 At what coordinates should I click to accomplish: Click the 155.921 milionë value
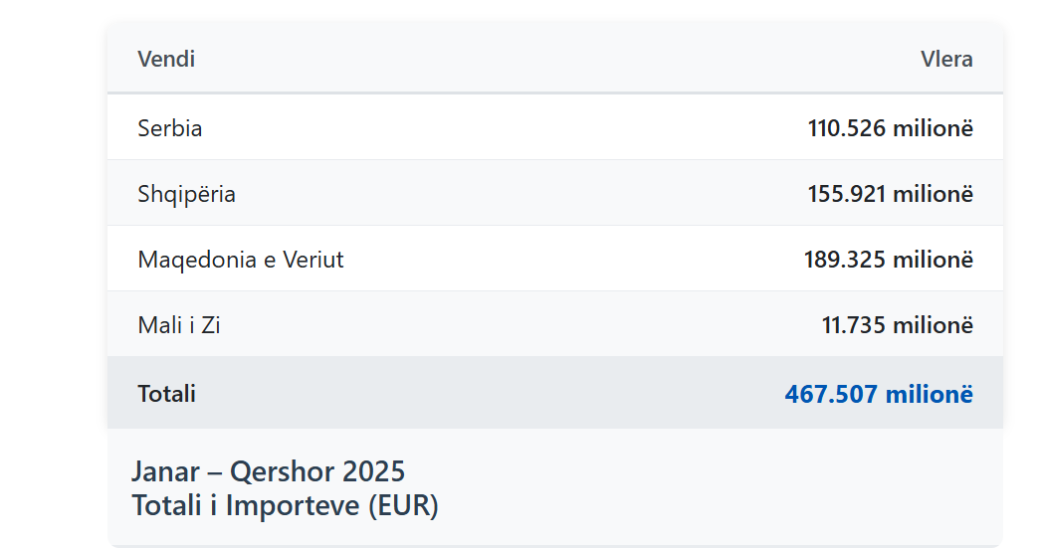click(x=890, y=194)
